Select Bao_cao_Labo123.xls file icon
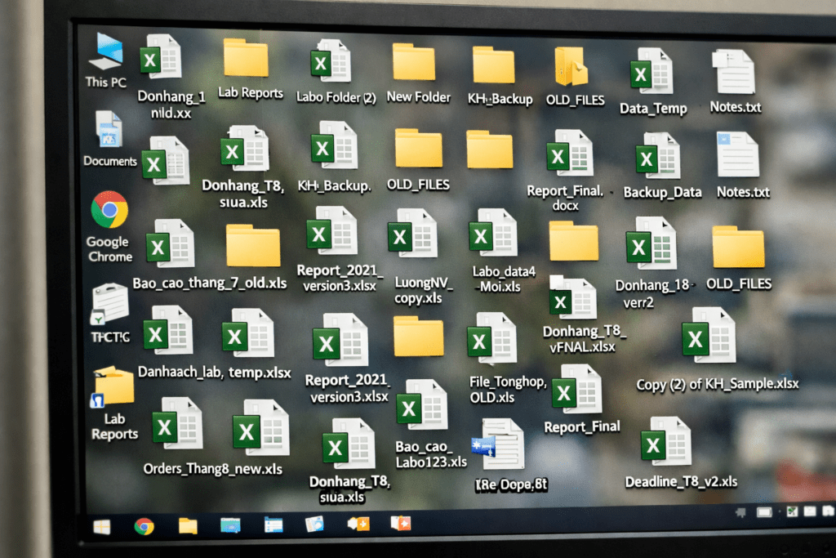Screen dimensions: 836x558 (x=421, y=407)
